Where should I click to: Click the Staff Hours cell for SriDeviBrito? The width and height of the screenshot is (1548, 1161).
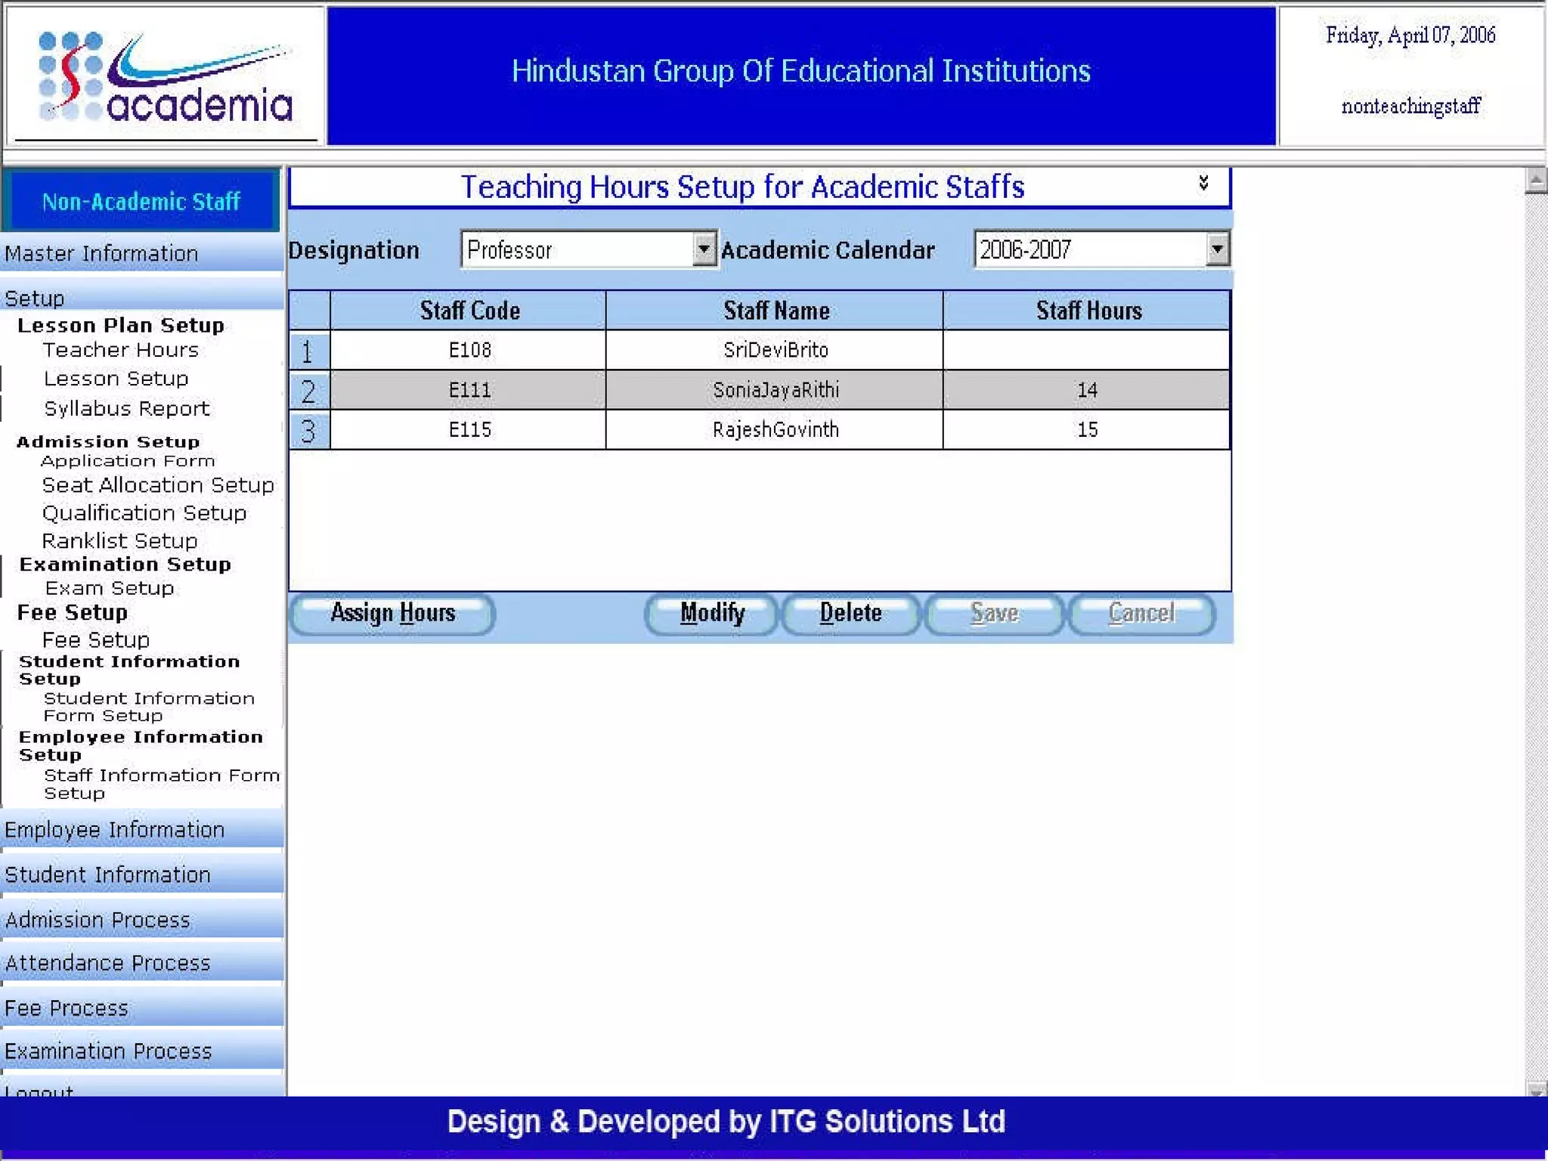click(x=1086, y=350)
